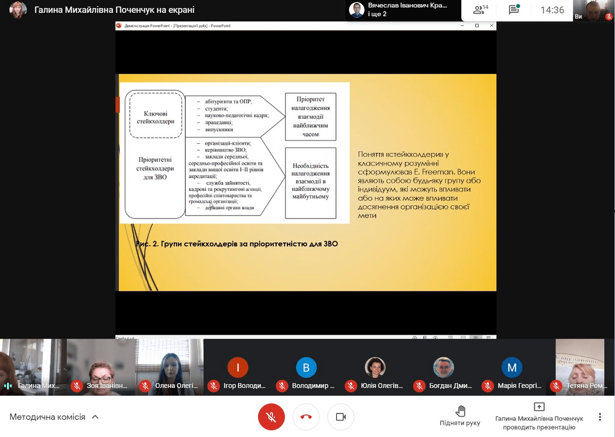Open the three-dot more options menu
The height and width of the screenshot is (437, 615).
coord(599,417)
